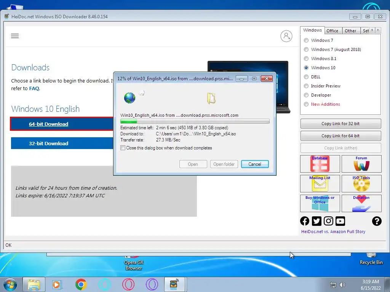Image resolution: width=390 pixels, height=292 pixels.
Task: Click the Instagram icon
Action: click(x=328, y=221)
